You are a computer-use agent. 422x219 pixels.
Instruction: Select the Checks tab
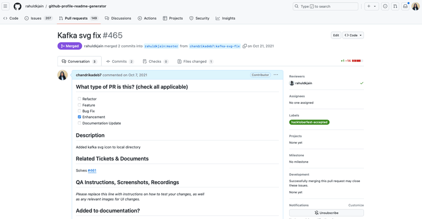(x=155, y=61)
